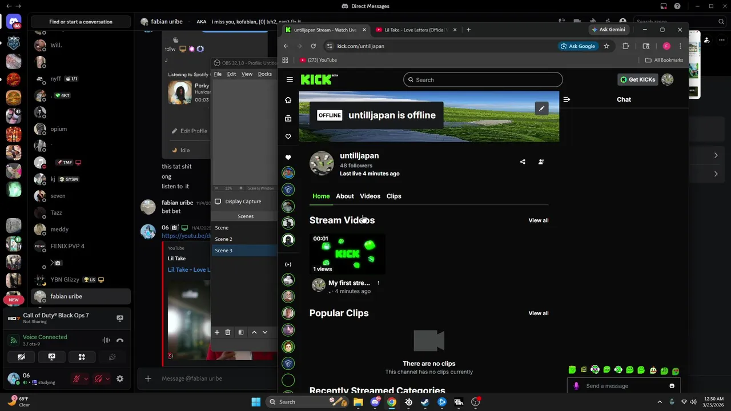Open the Kick hamburger sidebar menu
The width and height of the screenshot is (731, 411).
pyautogui.click(x=290, y=80)
